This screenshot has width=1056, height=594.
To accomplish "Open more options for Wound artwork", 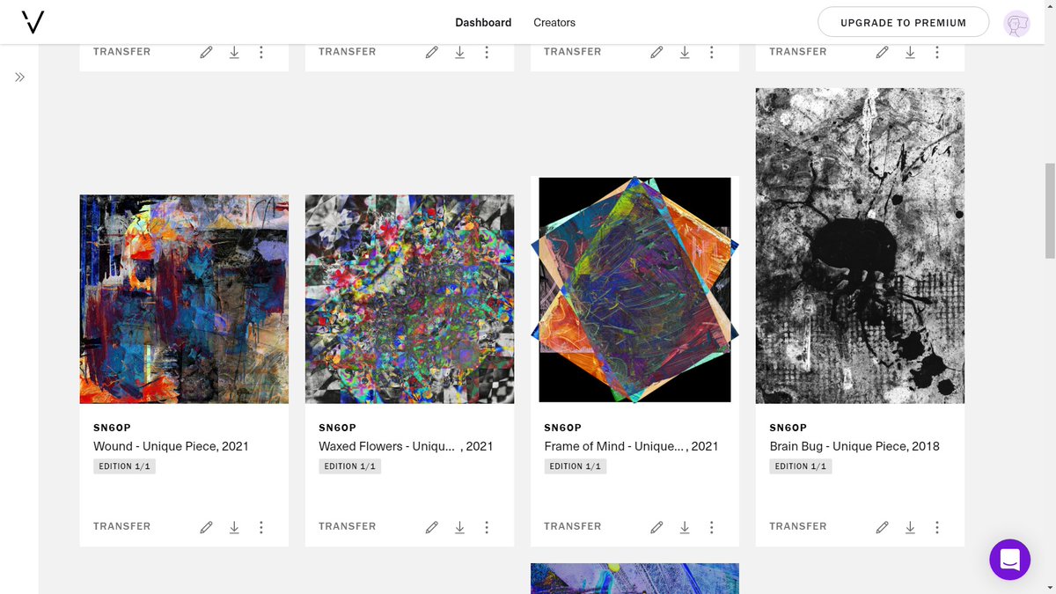I will (261, 527).
